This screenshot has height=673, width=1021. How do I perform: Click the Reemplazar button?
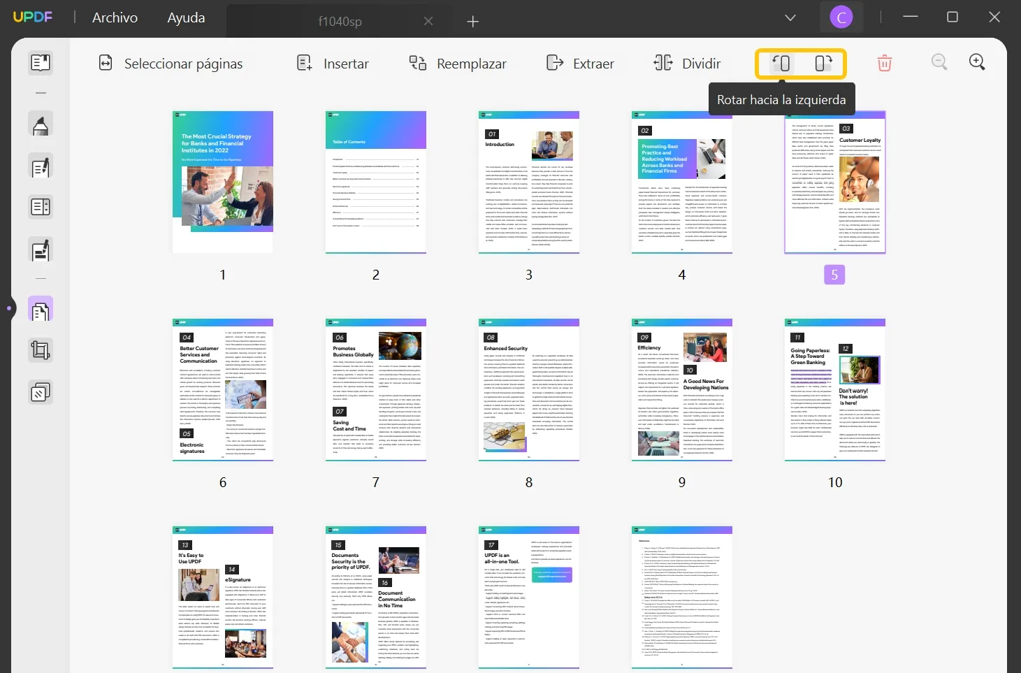coord(458,64)
